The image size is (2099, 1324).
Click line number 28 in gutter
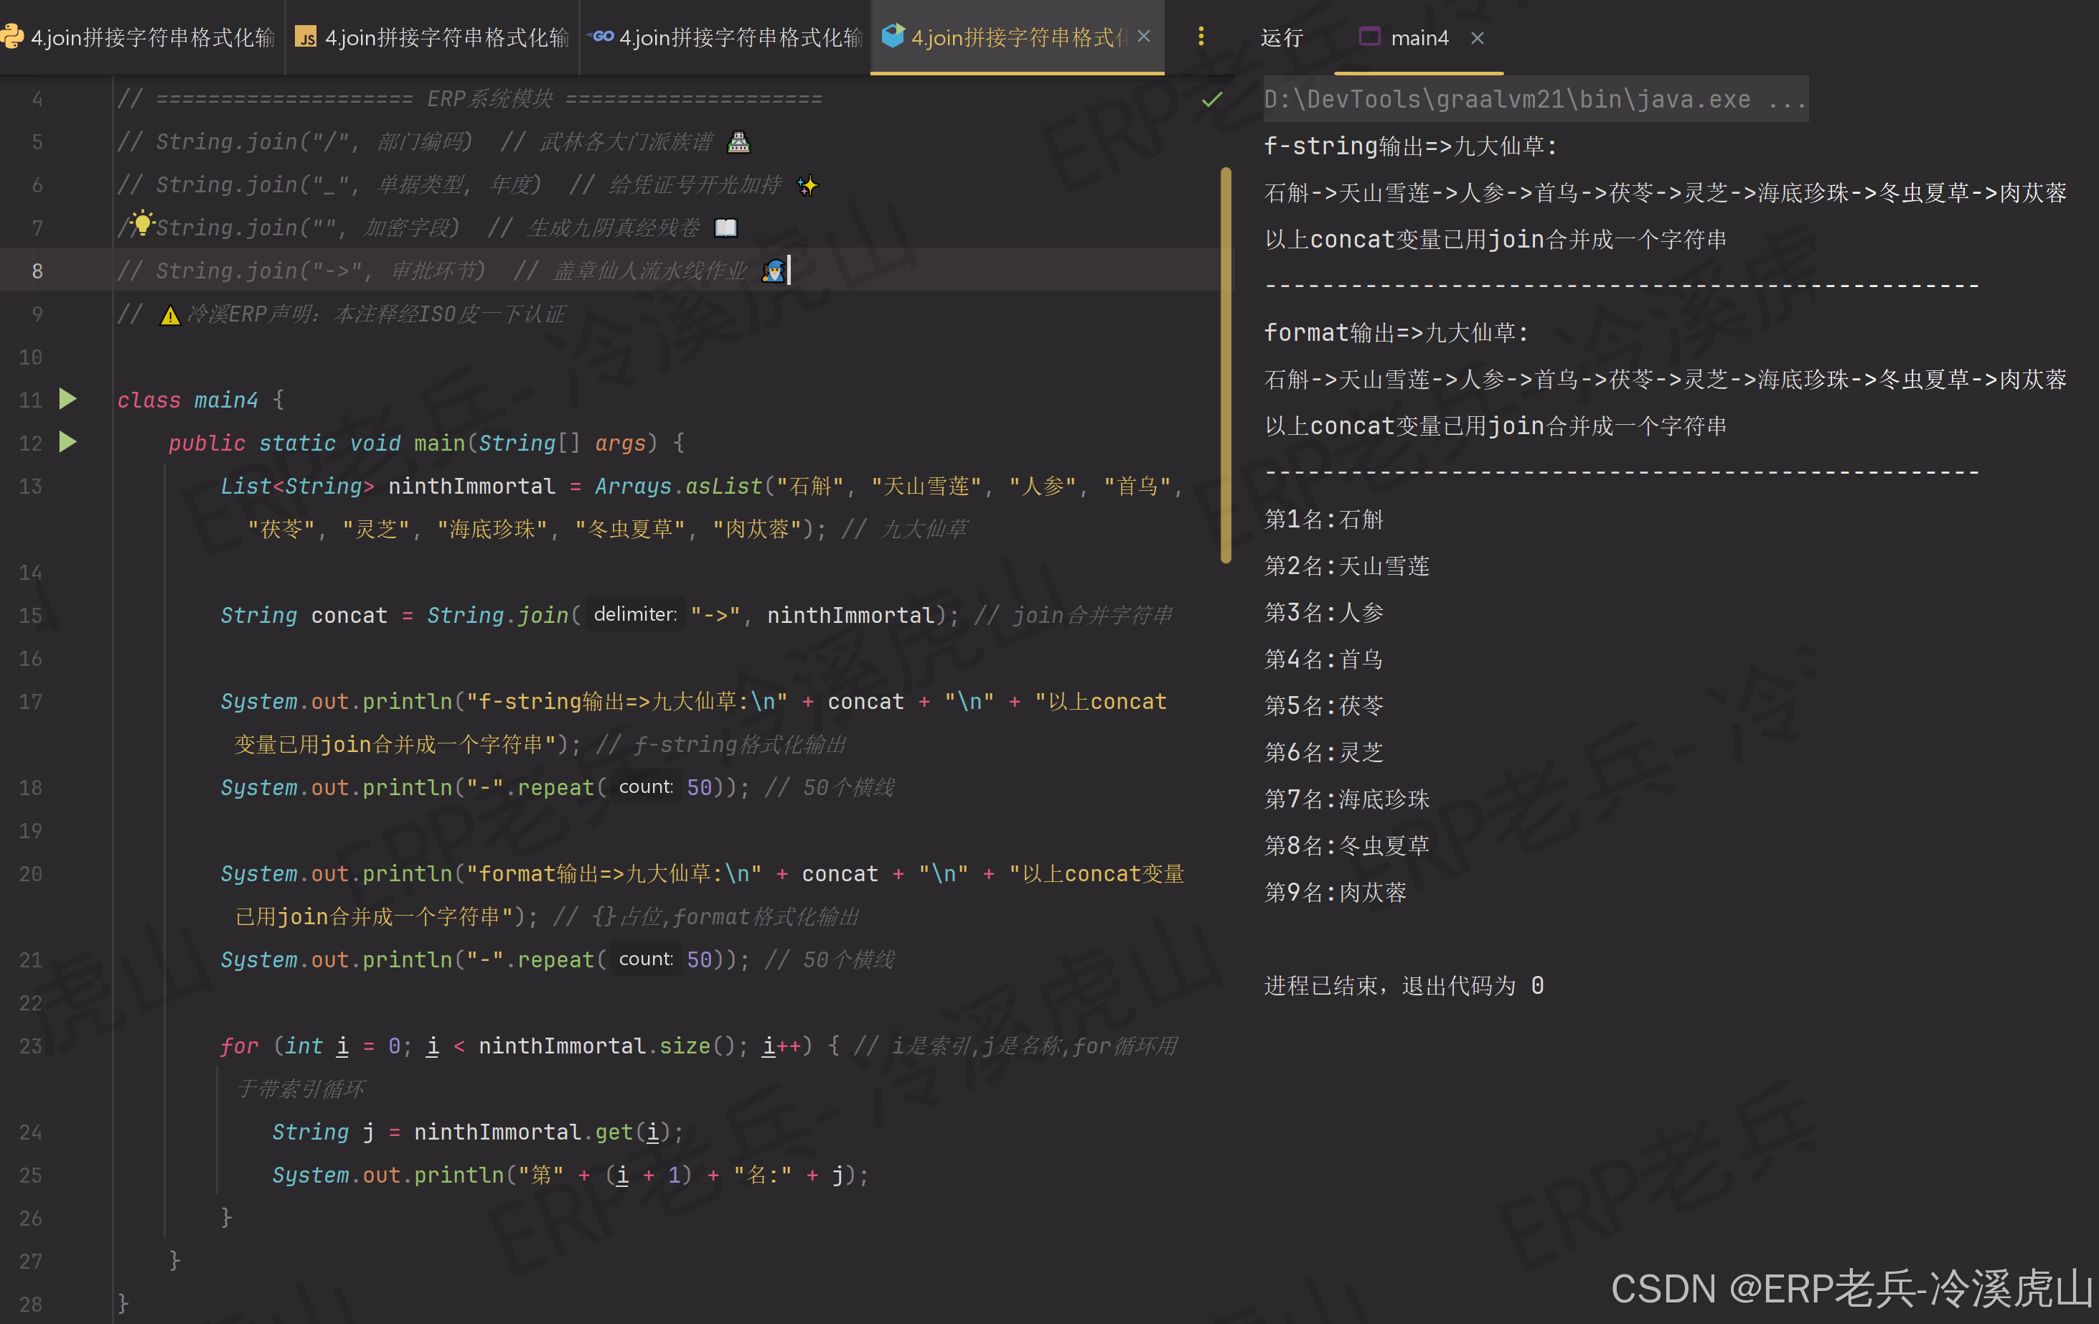(29, 1304)
